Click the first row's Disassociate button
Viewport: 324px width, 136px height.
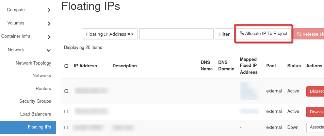tap(315, 91)
